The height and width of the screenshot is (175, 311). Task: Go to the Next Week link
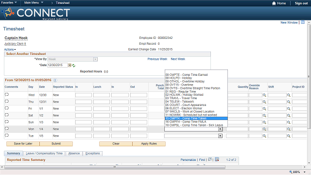[x=178, y=59]
